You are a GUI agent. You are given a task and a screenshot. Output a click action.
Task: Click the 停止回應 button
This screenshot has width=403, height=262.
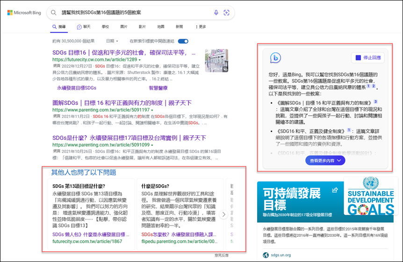(x=368, y=58)
